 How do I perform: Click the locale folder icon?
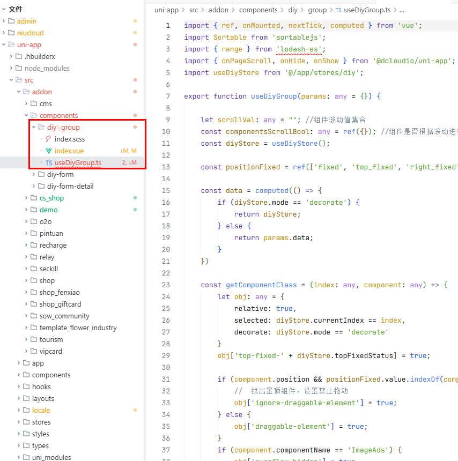tap(26, 411)
